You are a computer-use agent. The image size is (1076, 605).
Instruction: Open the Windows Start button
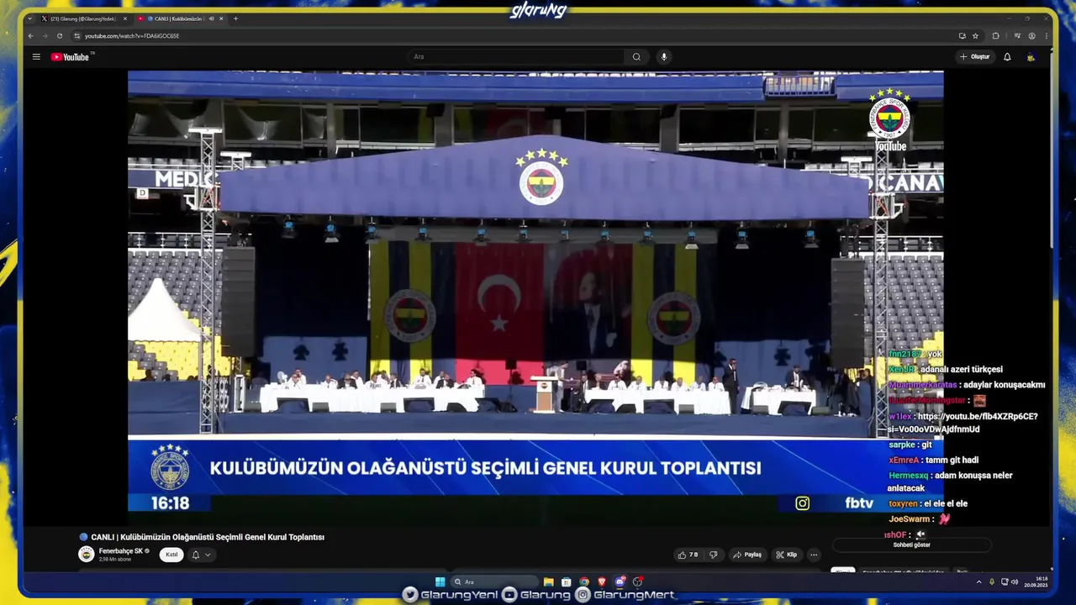click(440, 581)
